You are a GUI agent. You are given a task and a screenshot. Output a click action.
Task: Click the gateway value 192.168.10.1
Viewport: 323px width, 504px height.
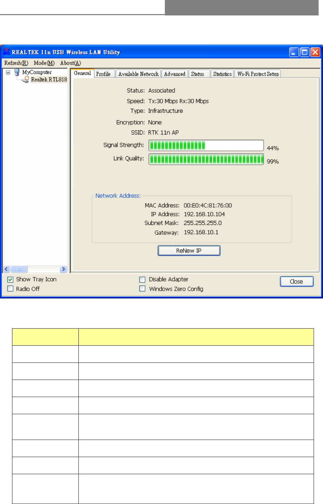pyautogui.click(x=201, y=232)
